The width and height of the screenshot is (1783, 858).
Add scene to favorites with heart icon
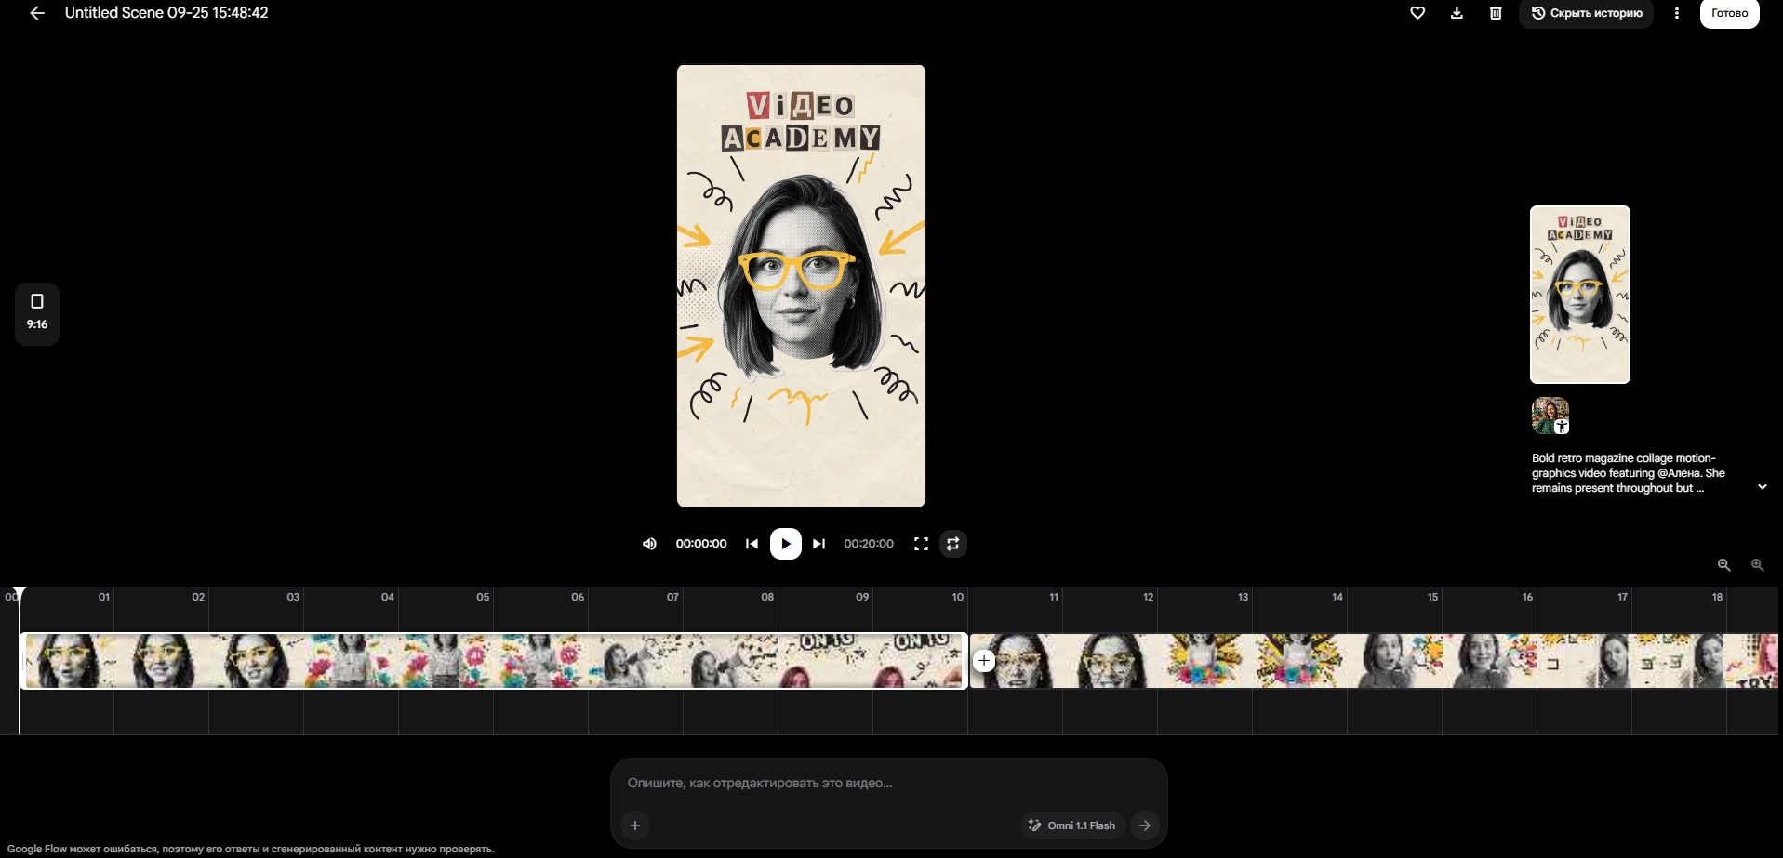point(1417,13)
